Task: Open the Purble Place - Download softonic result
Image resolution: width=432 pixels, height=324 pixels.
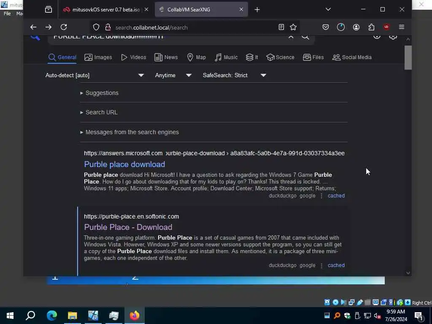Action: 128,227
